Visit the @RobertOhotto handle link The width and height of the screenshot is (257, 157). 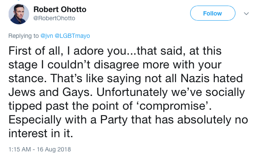tap(54, 18)
